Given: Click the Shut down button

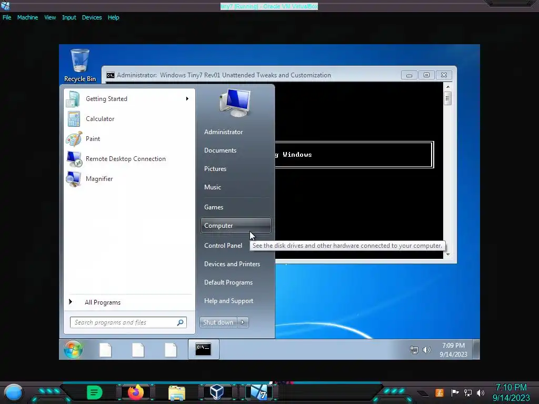Looking at the screenshot, I should [x=218, y=322].
